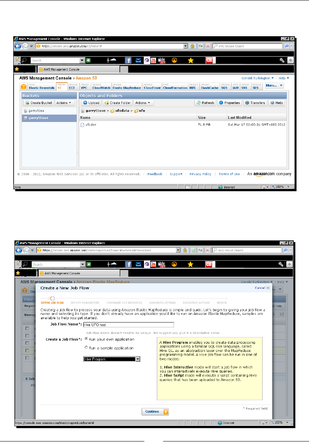Open the Gerald Turkington account menu in the S3 window

tap(257, 78)
